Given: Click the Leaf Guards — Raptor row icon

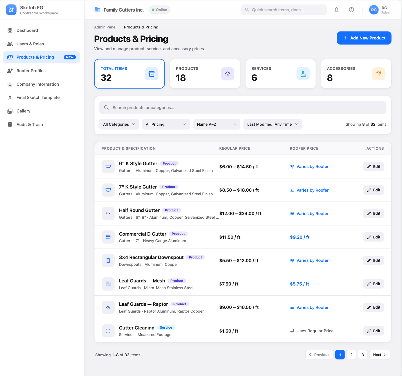Looking at the screenshot, I should (108, 308).
